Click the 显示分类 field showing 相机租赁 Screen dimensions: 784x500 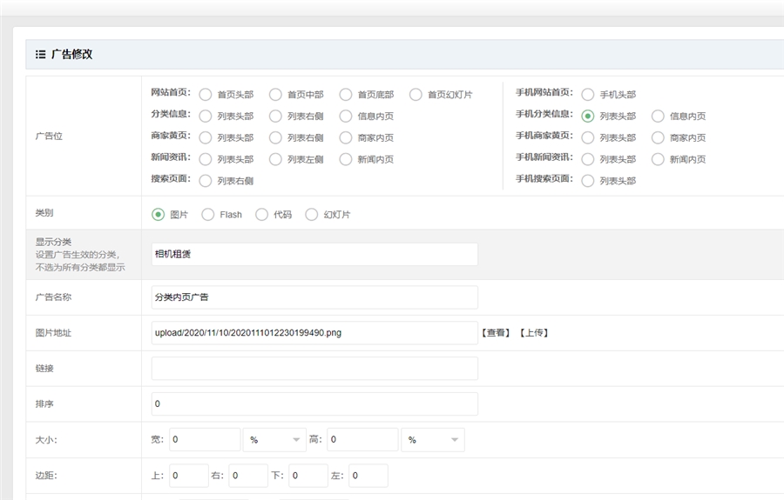click(314, 254)
